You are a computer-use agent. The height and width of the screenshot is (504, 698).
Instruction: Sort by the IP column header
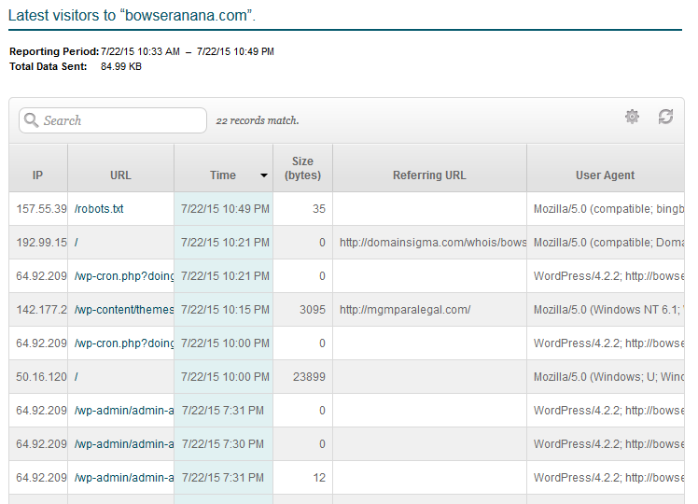pyautogui.click(x=38, y=175)
